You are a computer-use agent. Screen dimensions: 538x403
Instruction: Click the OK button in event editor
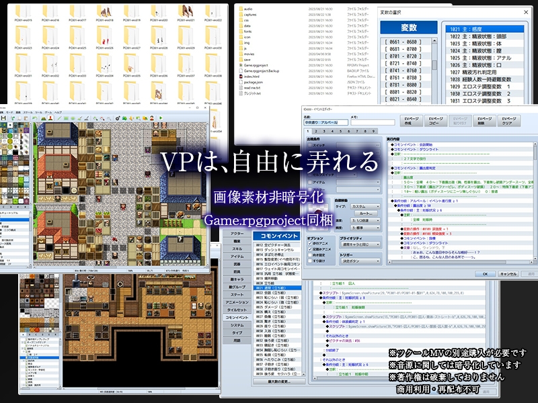[x=485, y=274]
